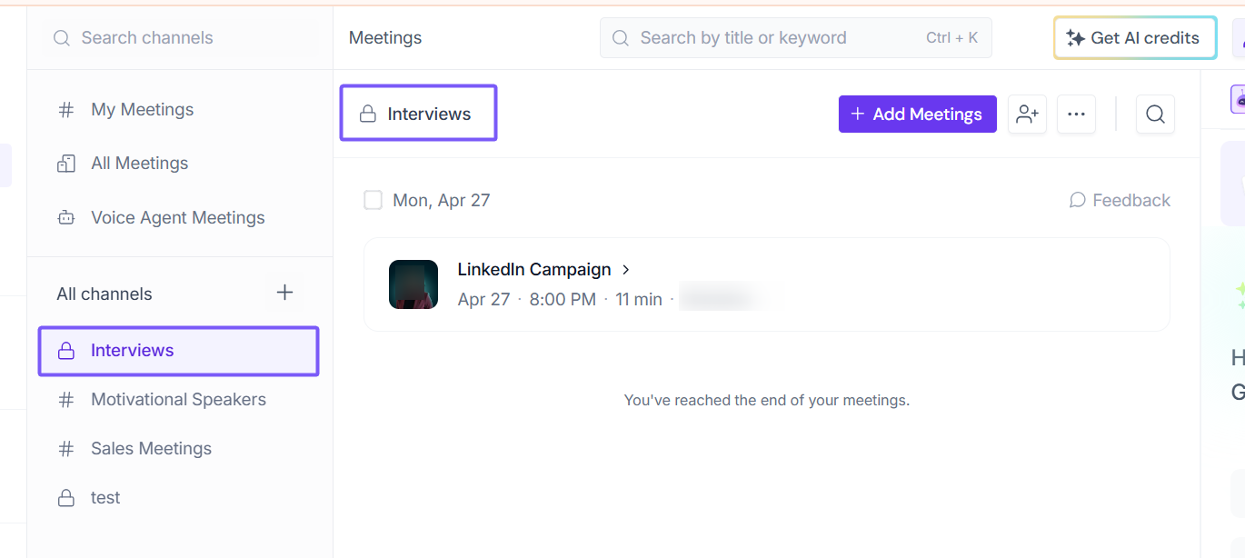Open My Meetings in the sidebar

click(142, 109)
